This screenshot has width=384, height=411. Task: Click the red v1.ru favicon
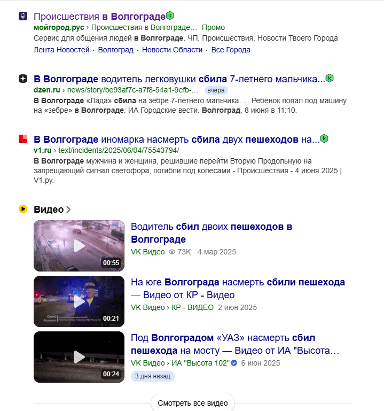tap(23, 139)
